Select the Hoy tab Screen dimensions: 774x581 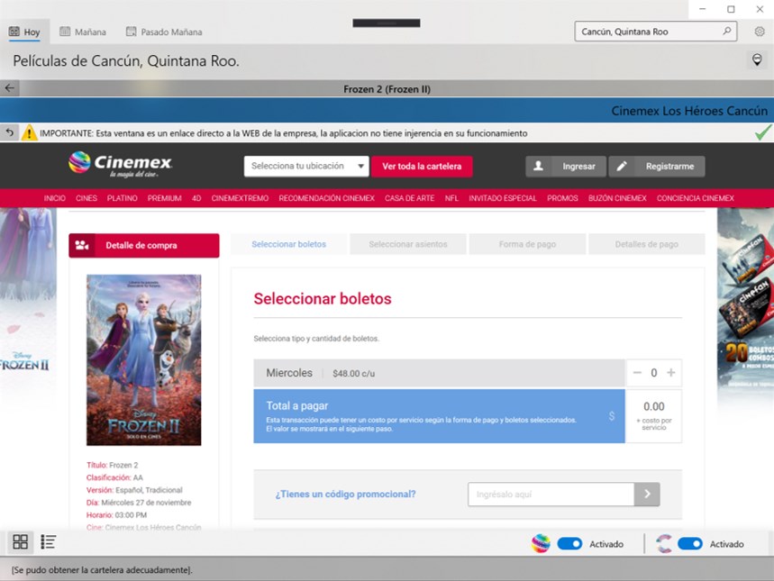pyautogui.click(x=24, y=32)
